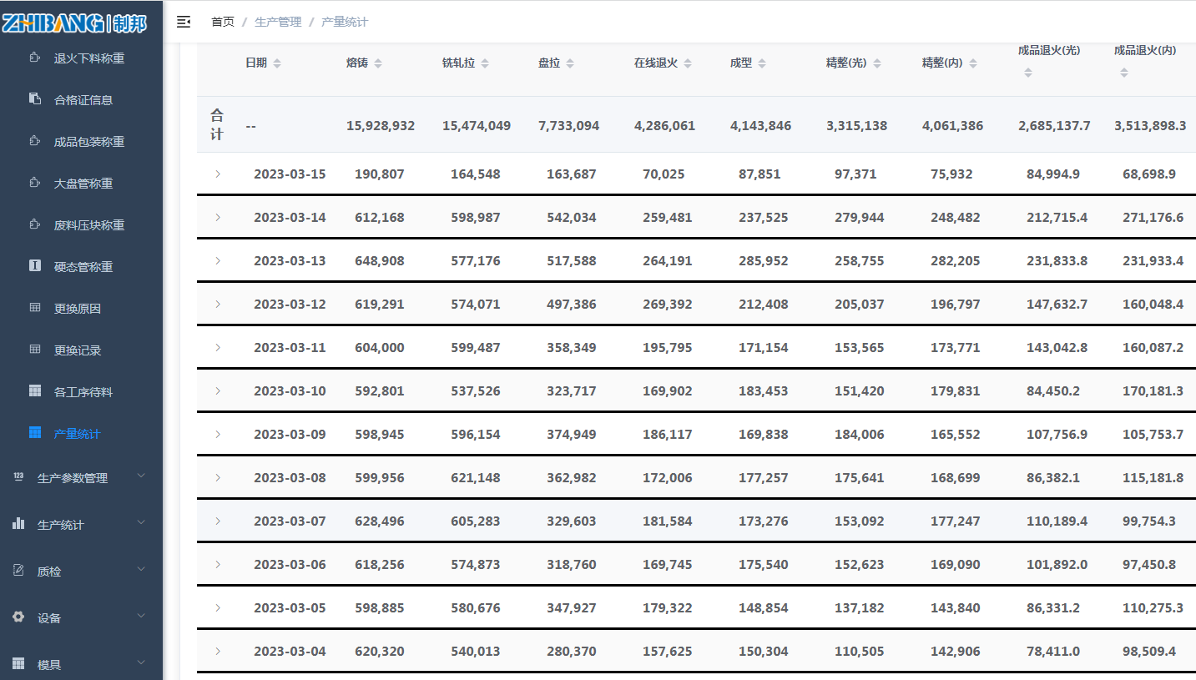Collapse the sidebar using the hamburger icon
The height and width of the screenshot is (680, 1196).
coord(184,22)
